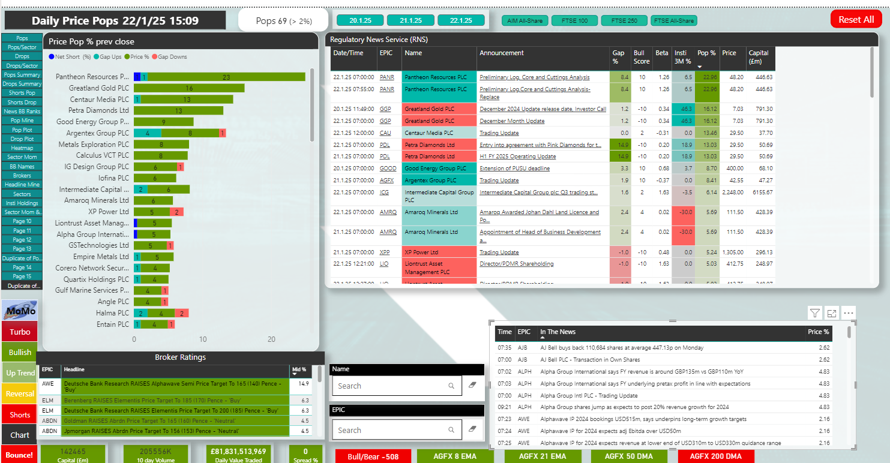Image resolution: width=890 pixels, height=463 pixels.
Task: Click the EPIC search magnifier icon
Action: tap(451, 429)
